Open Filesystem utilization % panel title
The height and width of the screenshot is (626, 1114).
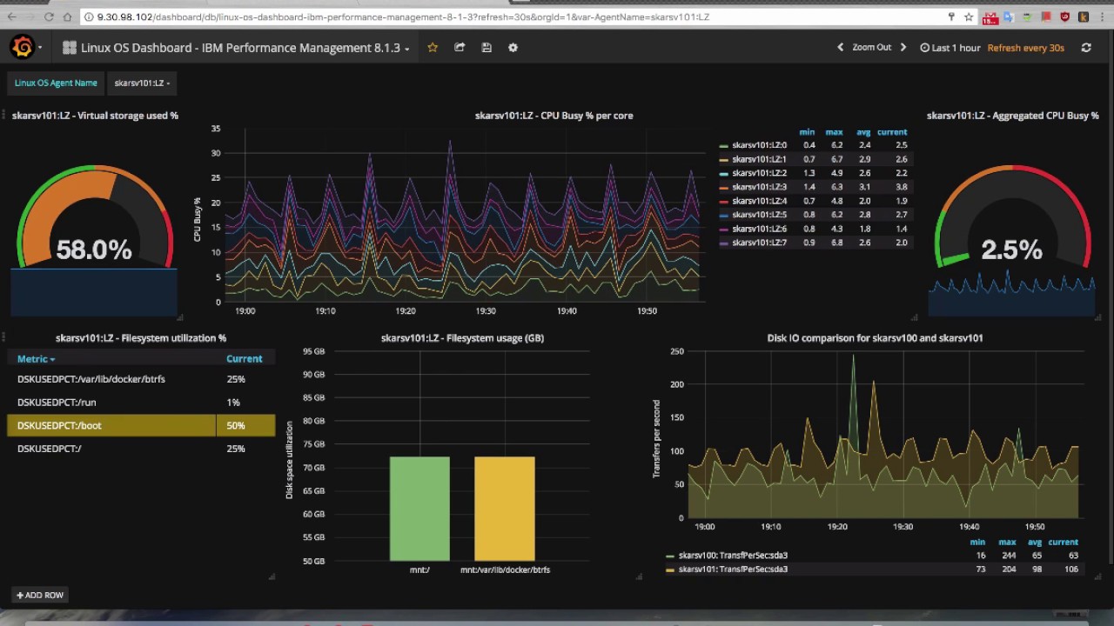click(x=141, y=338)
